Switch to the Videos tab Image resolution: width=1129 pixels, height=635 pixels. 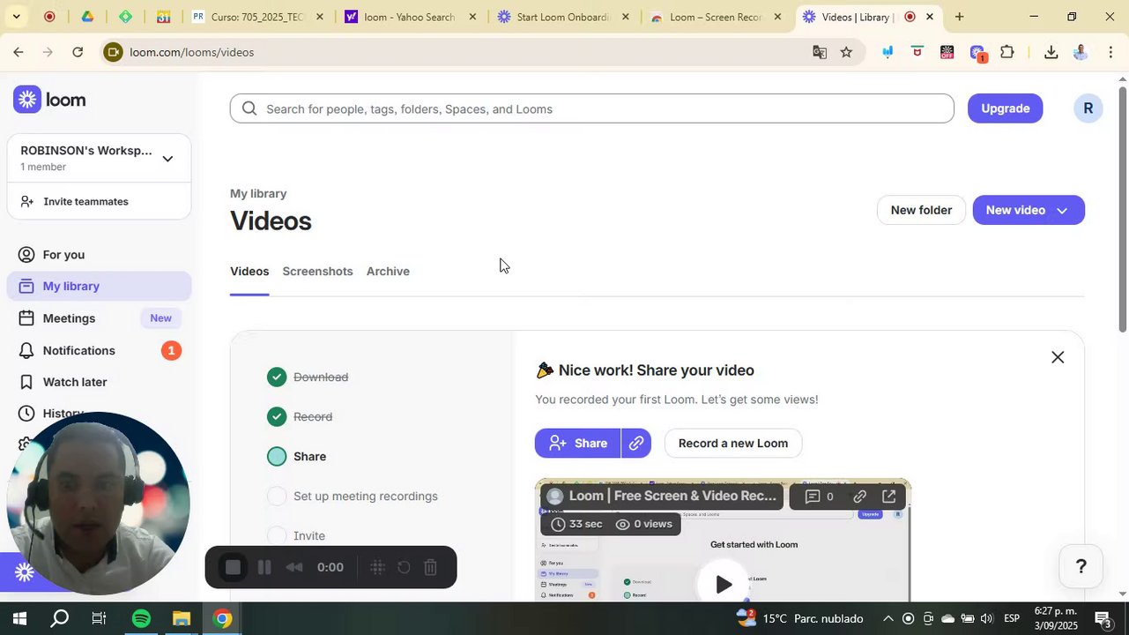249,272
